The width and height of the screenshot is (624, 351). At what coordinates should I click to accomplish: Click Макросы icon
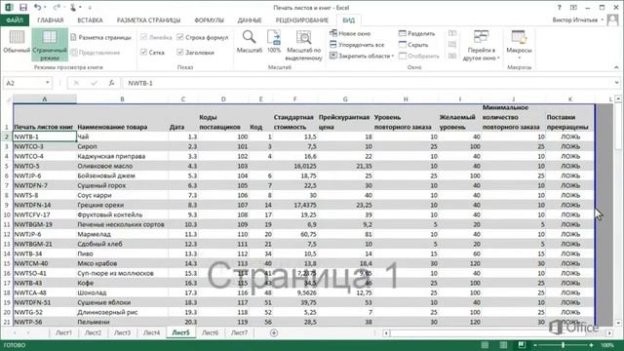point(519,37)
